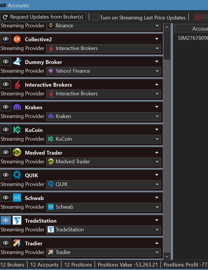Click the Medved Trader bear icon
Screen dimensions: 208x270
[17, 152]
